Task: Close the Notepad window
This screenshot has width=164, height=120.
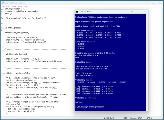Action: tap(160, 3)
